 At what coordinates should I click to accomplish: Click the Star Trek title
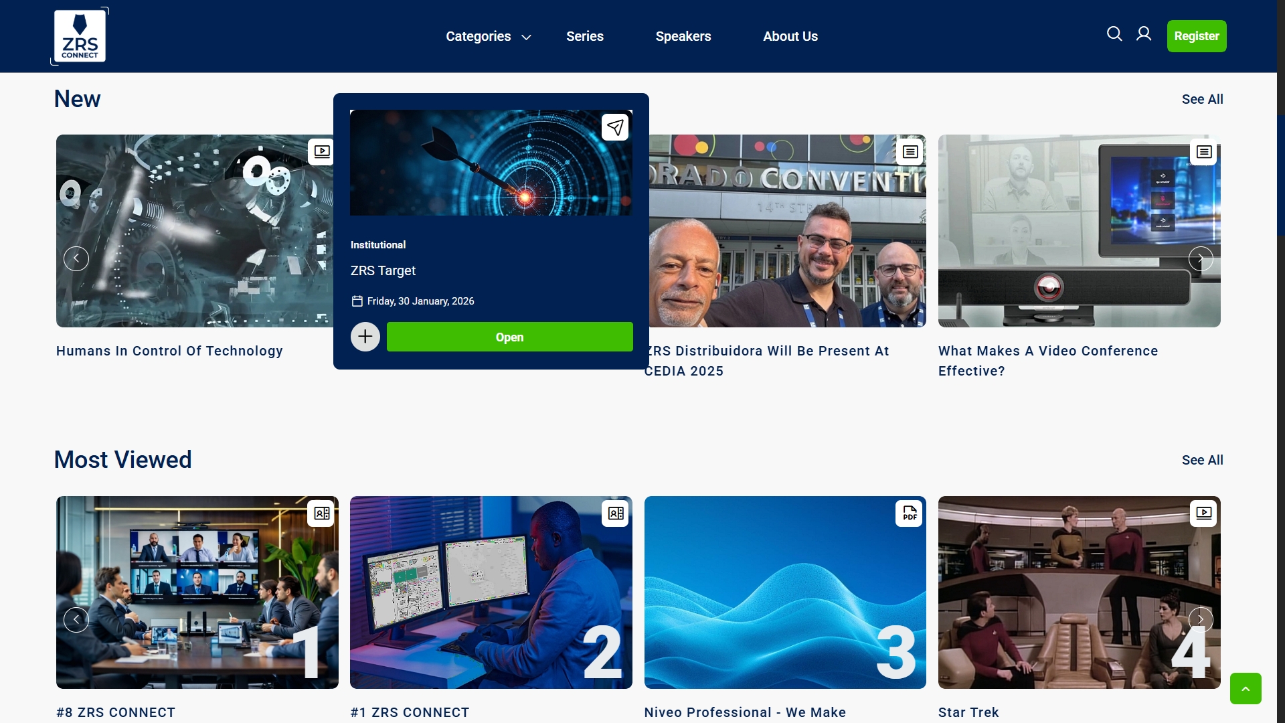[x=968, y=712]
